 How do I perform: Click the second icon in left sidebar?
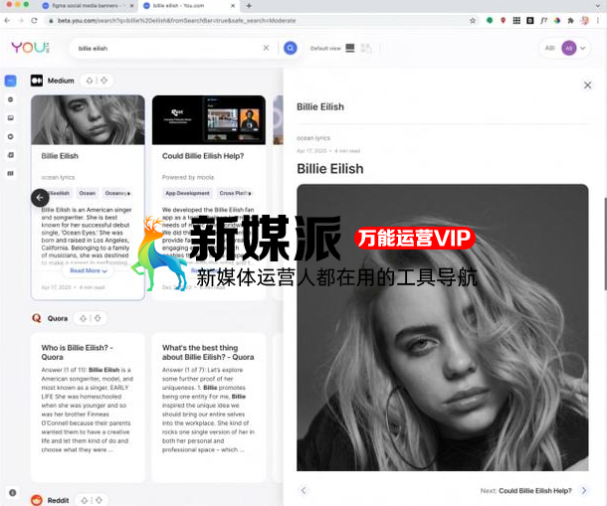click(x=11, y=99)
